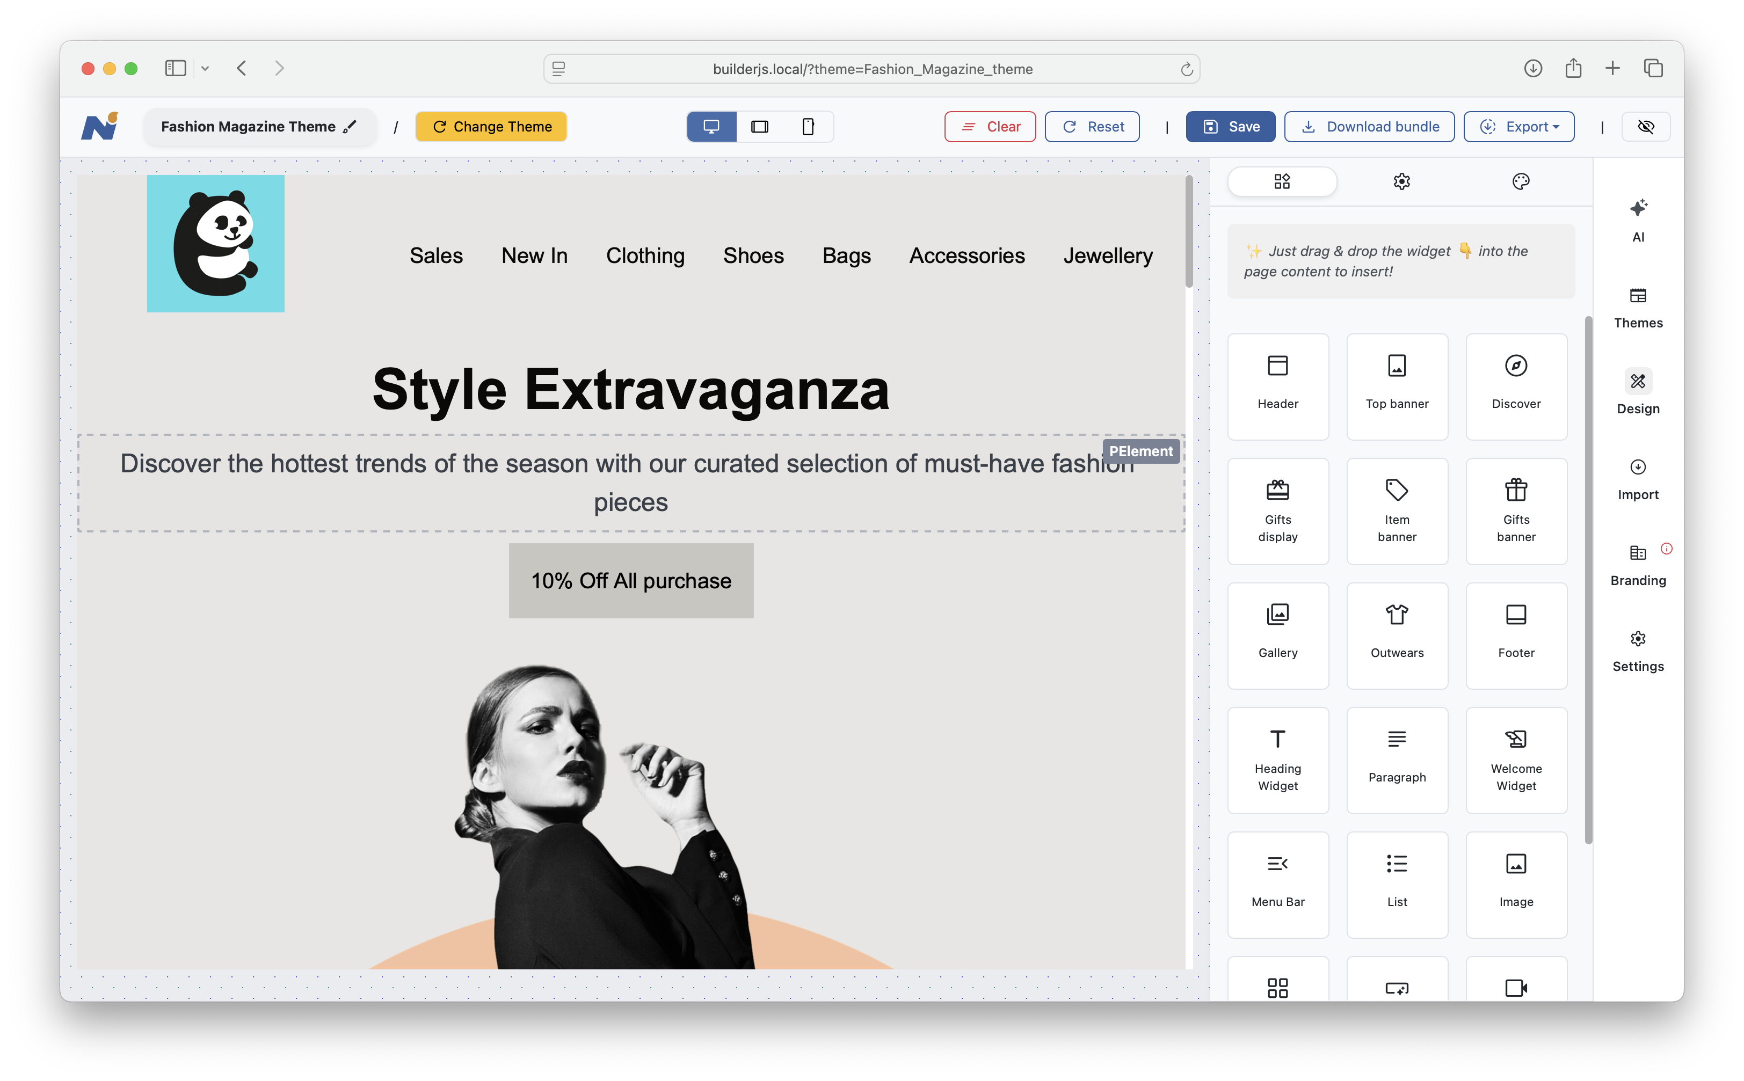
Task: Toggle preview visibility eye icon
Action: 1645,127
